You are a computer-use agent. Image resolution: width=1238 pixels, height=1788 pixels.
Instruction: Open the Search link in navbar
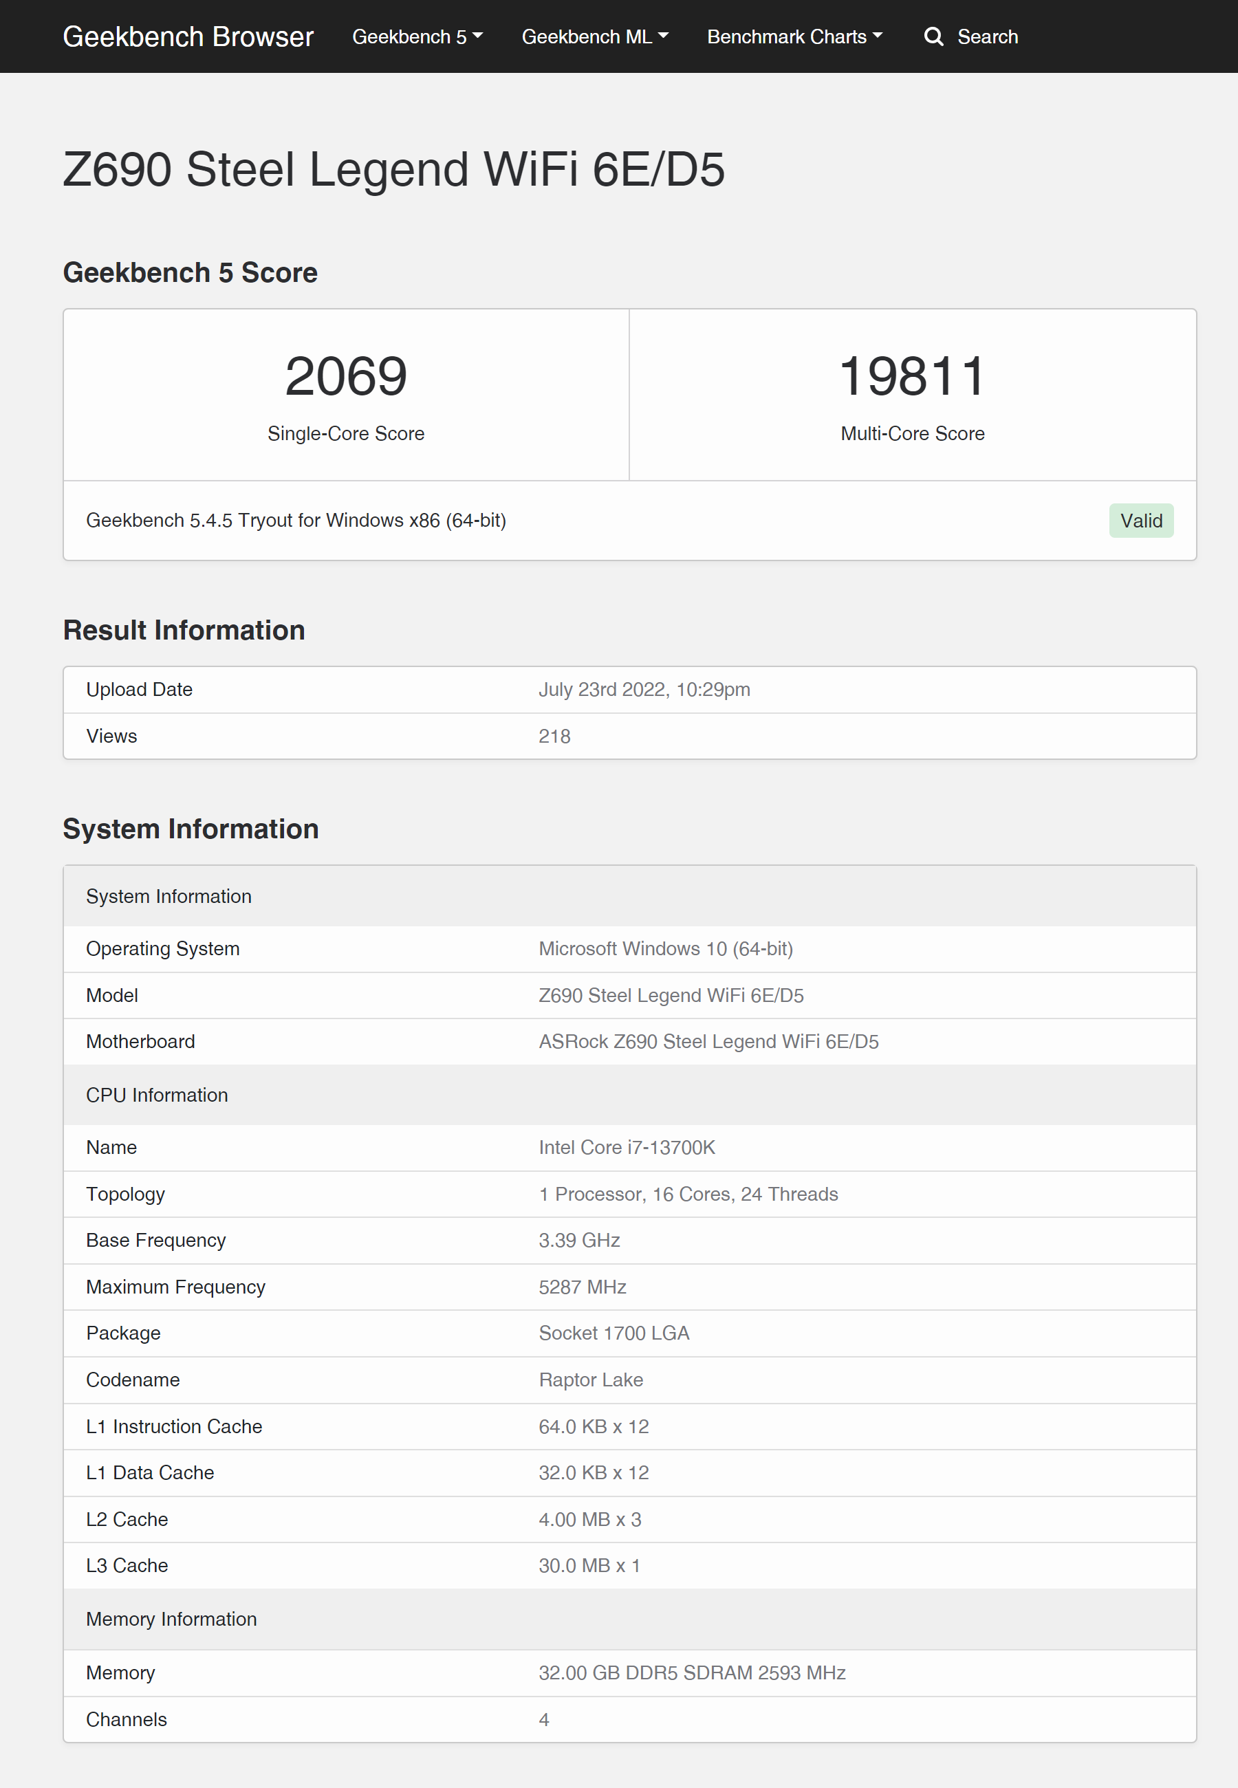click(x=988, y=36)
